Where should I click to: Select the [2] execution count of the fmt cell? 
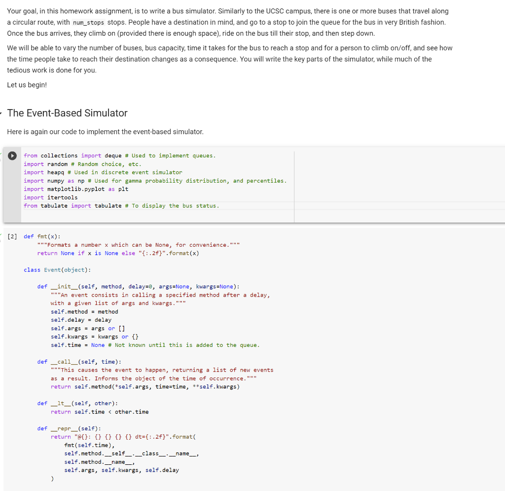click(x=12, y=236)
